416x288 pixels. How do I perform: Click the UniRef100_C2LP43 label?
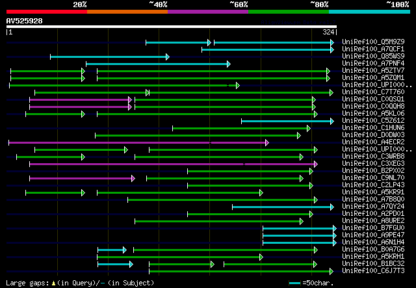[x=373, y=185]
